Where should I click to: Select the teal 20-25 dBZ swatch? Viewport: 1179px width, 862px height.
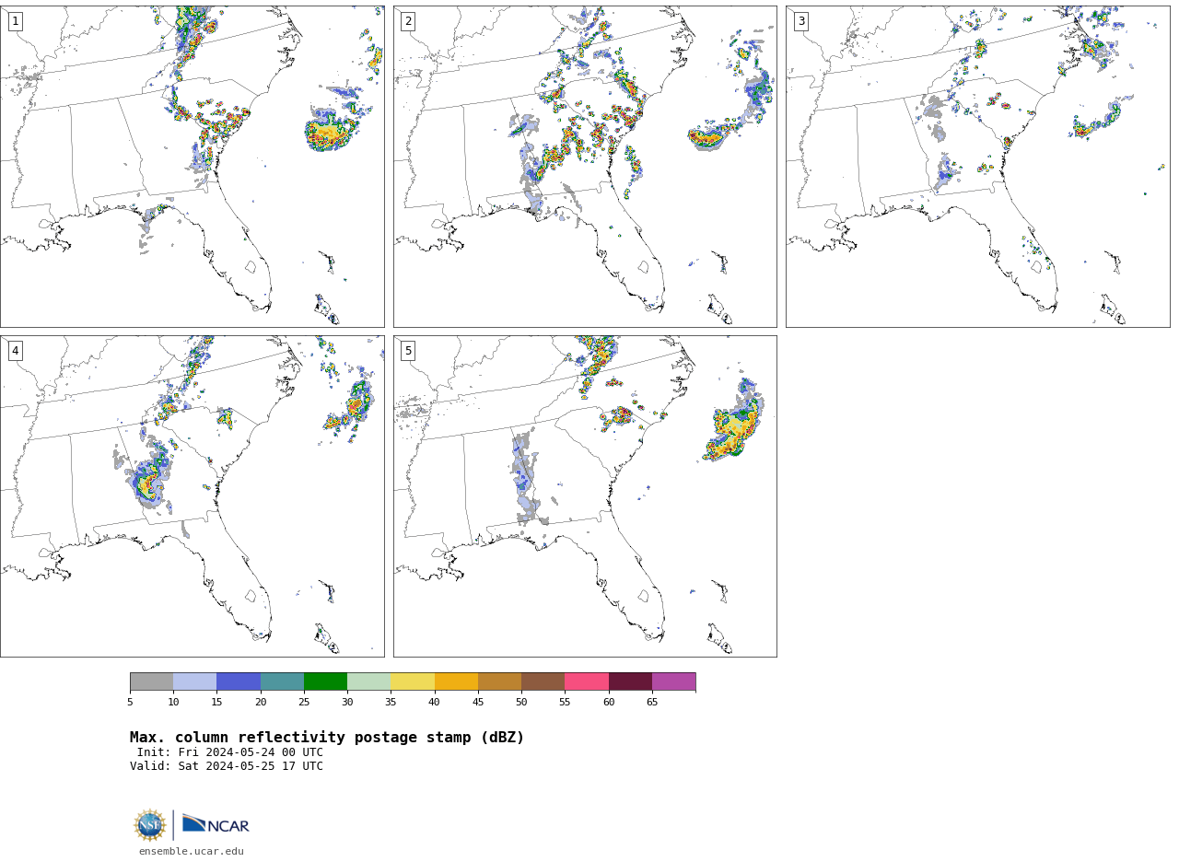pyautogui.click(x=282, y=681)
